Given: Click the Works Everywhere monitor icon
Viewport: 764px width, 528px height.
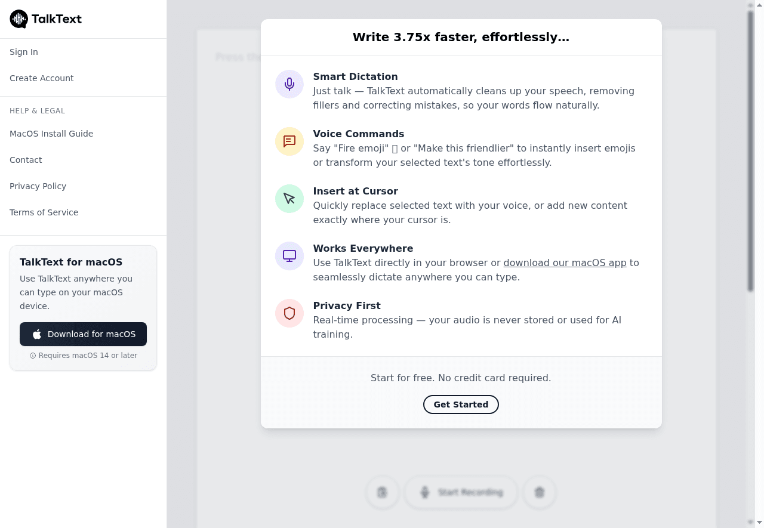Looking at the screenshot, I should click(x=289, y=256).
